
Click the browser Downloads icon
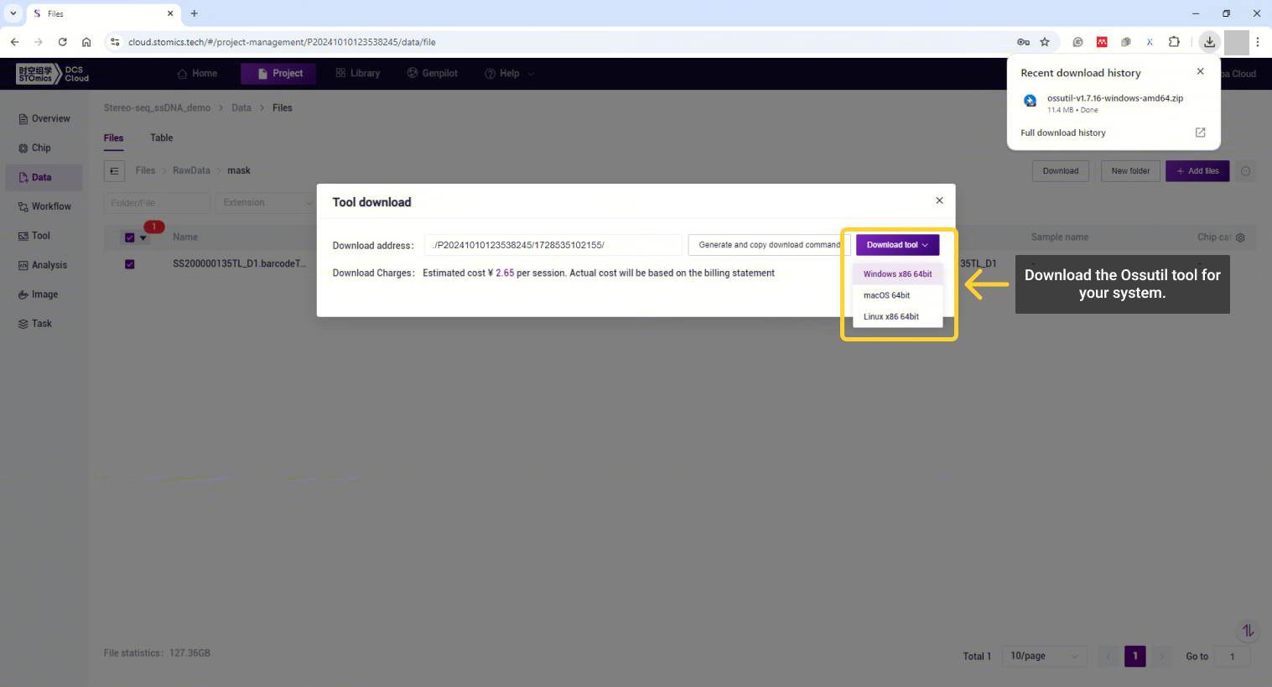(1209, 42)
